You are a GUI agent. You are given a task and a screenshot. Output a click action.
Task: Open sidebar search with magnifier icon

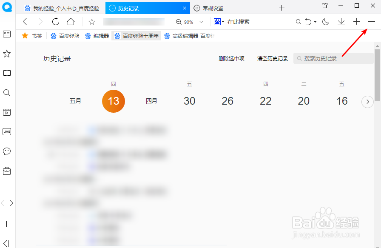(x=7, y=93)
